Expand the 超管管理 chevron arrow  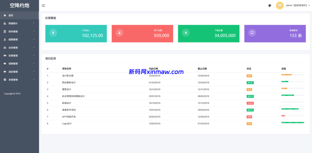[34, 39]
